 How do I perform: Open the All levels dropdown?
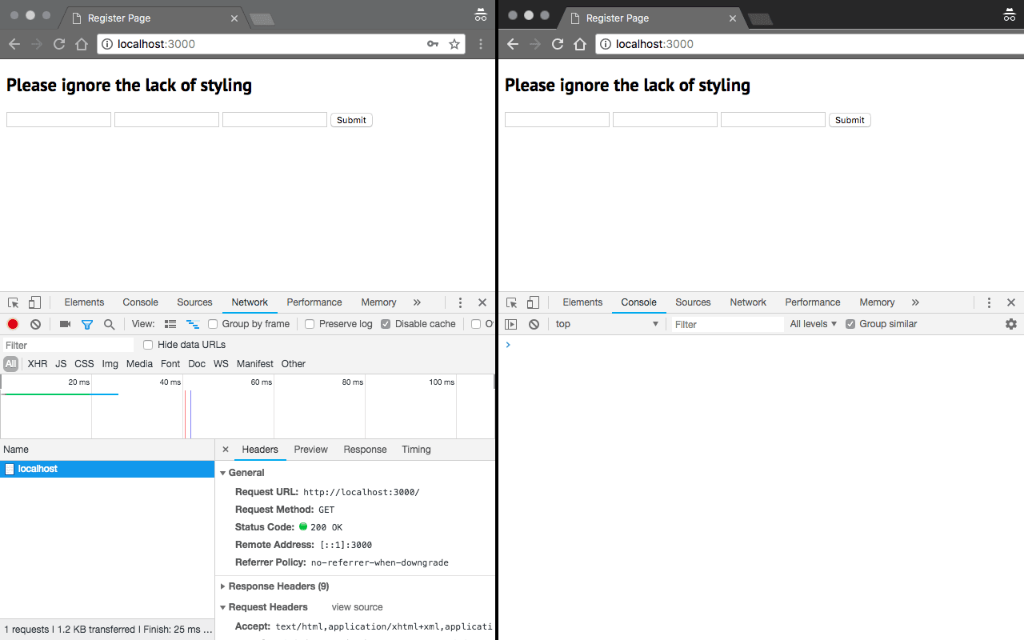click(x=813, y=324)
